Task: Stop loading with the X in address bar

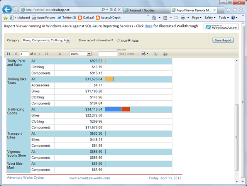Action: [x=119, y=10]
